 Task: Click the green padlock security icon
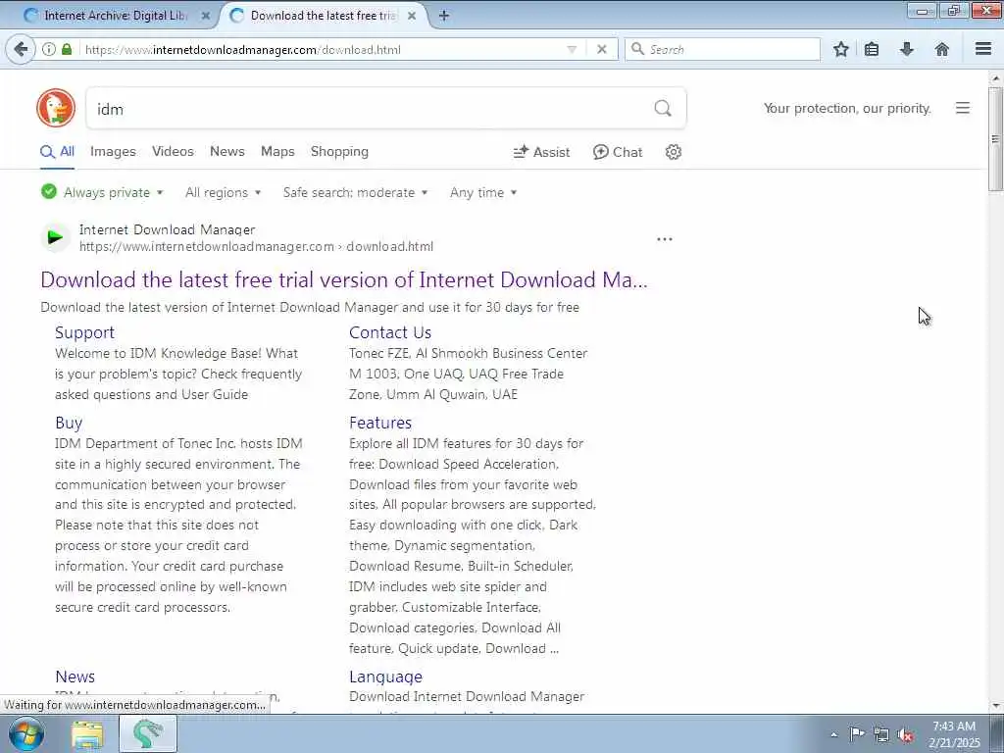point(67,49)
